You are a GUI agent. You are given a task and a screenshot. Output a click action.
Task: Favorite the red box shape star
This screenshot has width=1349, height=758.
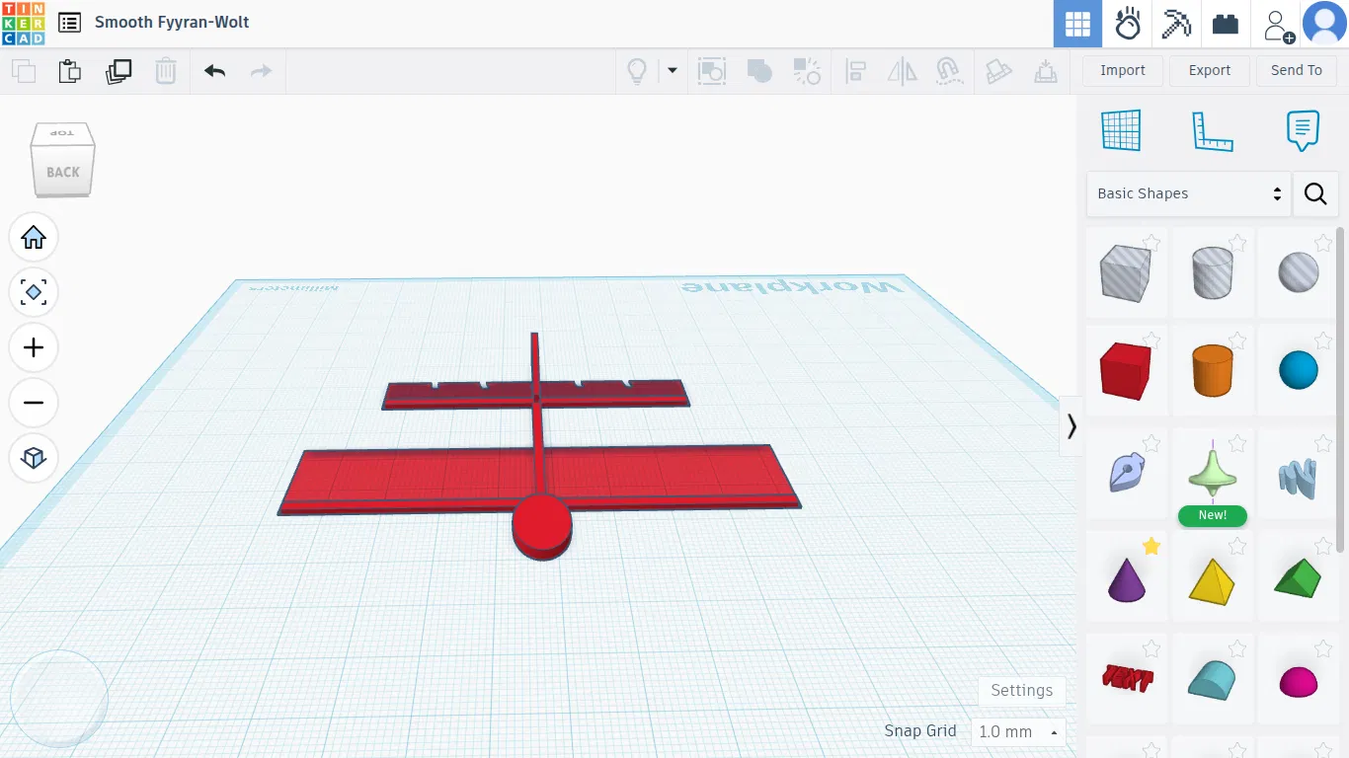[1151, 341]
